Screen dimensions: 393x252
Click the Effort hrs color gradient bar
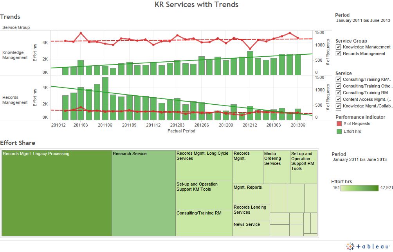(x=359, y=188)
